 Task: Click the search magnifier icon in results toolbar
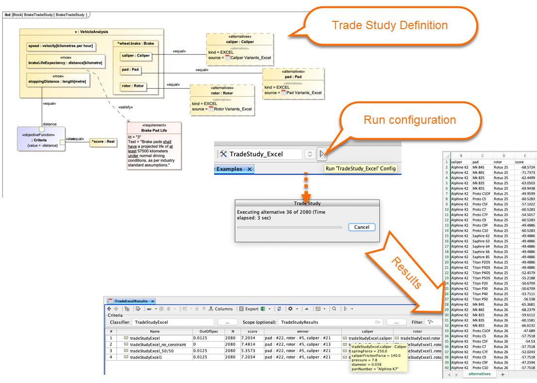click(x=335, y=309)
